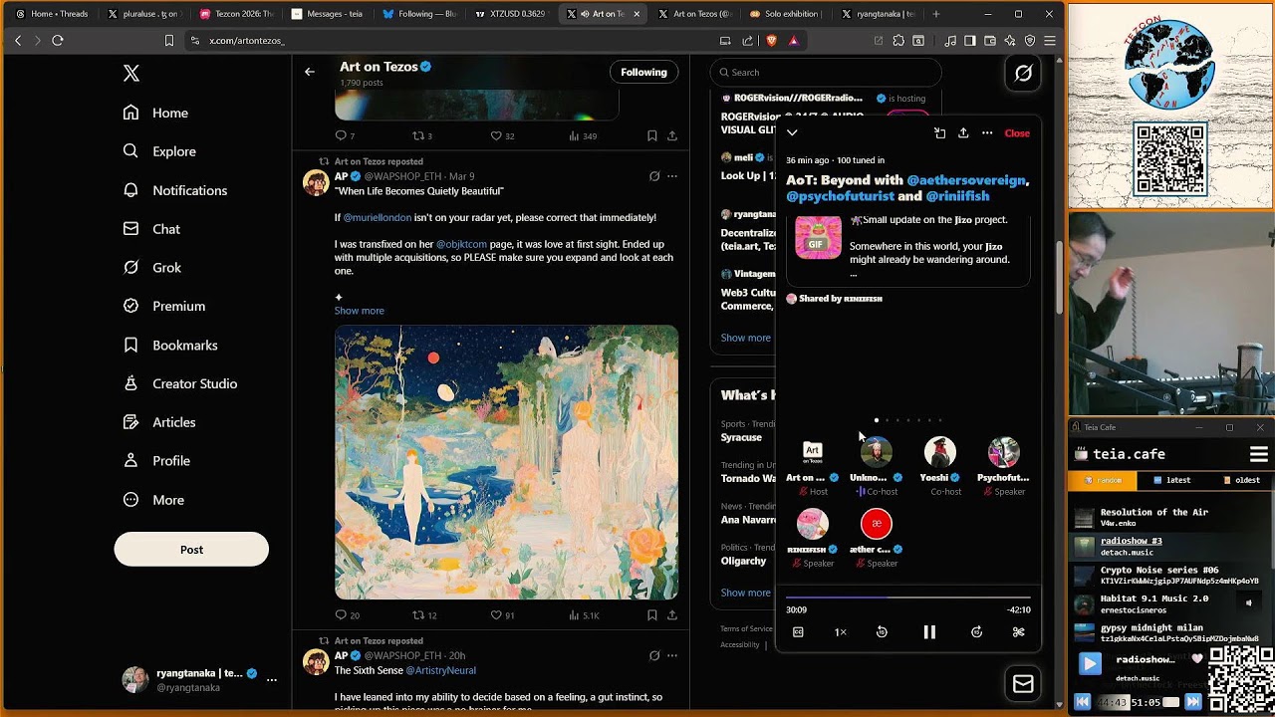Open Explore in the X sidebar
This screenshot has height=717, width=1275.
[159, 151]
